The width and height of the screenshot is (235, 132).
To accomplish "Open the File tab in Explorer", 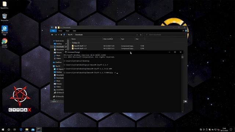I will click(53, 31).
